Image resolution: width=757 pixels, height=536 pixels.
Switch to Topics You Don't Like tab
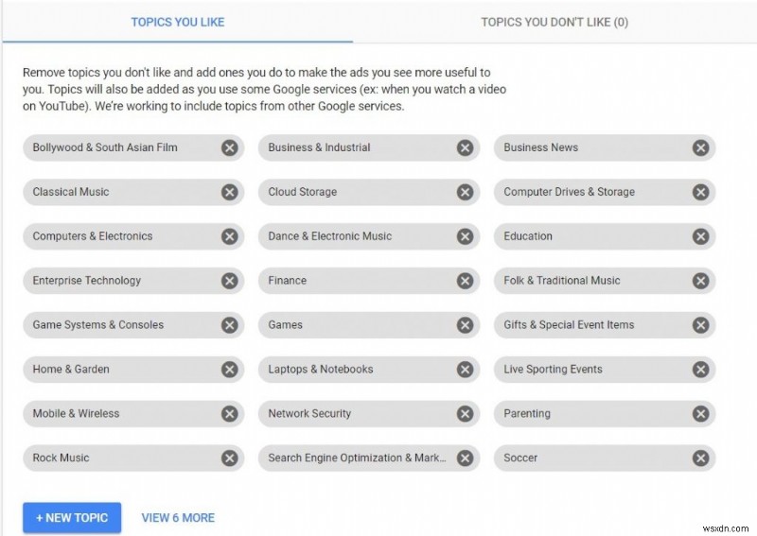[x=554, y=22]
